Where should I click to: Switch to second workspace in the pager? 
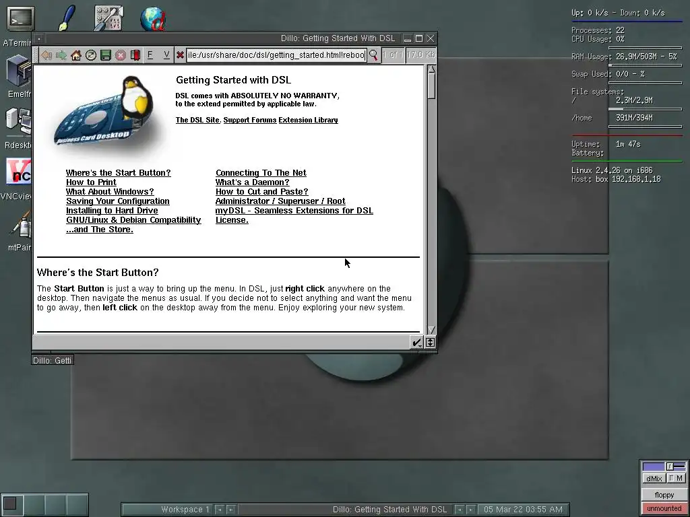[34, 504]
